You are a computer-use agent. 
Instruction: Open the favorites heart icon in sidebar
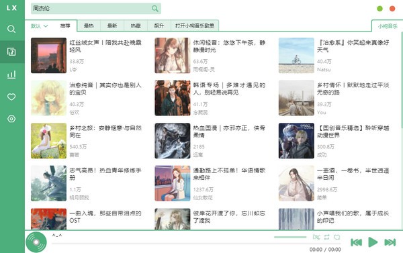11,97
